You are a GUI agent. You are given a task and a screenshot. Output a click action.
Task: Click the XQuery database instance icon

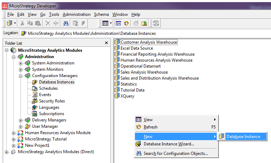(x=117, y=96)
